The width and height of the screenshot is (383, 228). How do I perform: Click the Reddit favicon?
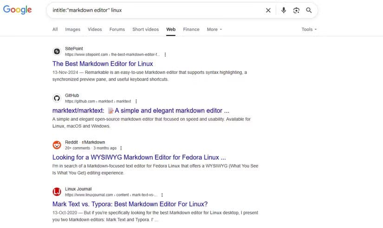57,145
